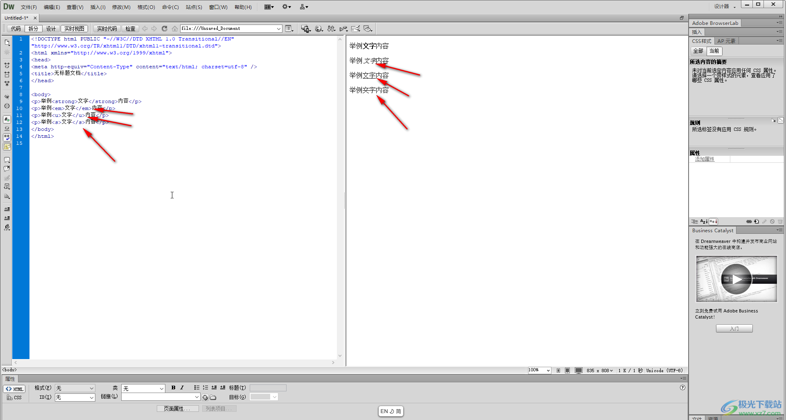The image size is (786, 420).
Task: Click the desktop size monitor icon in status bar
Action: [578, 371]
